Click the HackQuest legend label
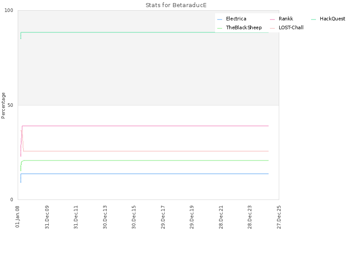 click(x=332, y=19)
